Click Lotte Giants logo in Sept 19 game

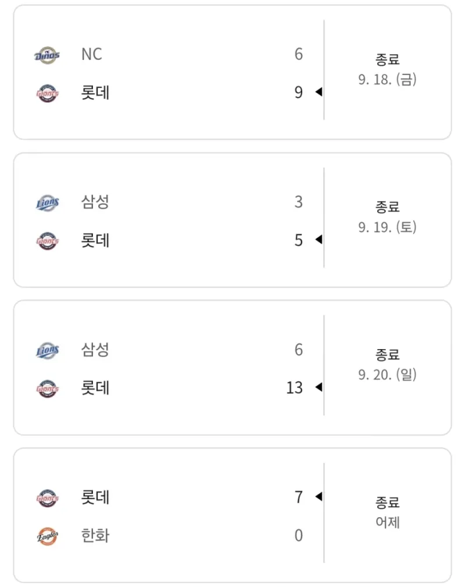(x=47, y=241)
